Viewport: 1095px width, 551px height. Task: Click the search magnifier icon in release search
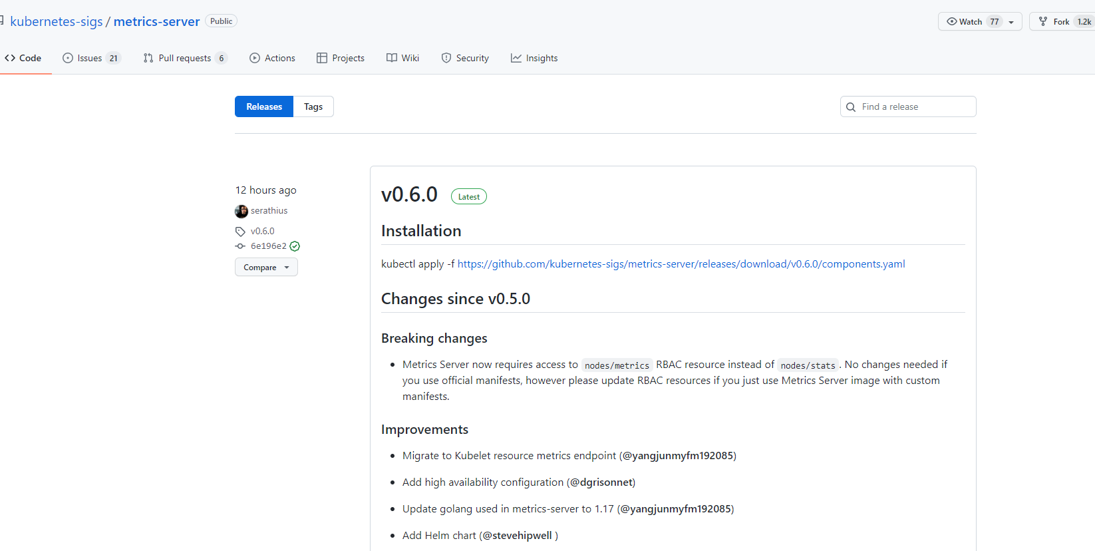pyautogui.click(x=851, y=107)
